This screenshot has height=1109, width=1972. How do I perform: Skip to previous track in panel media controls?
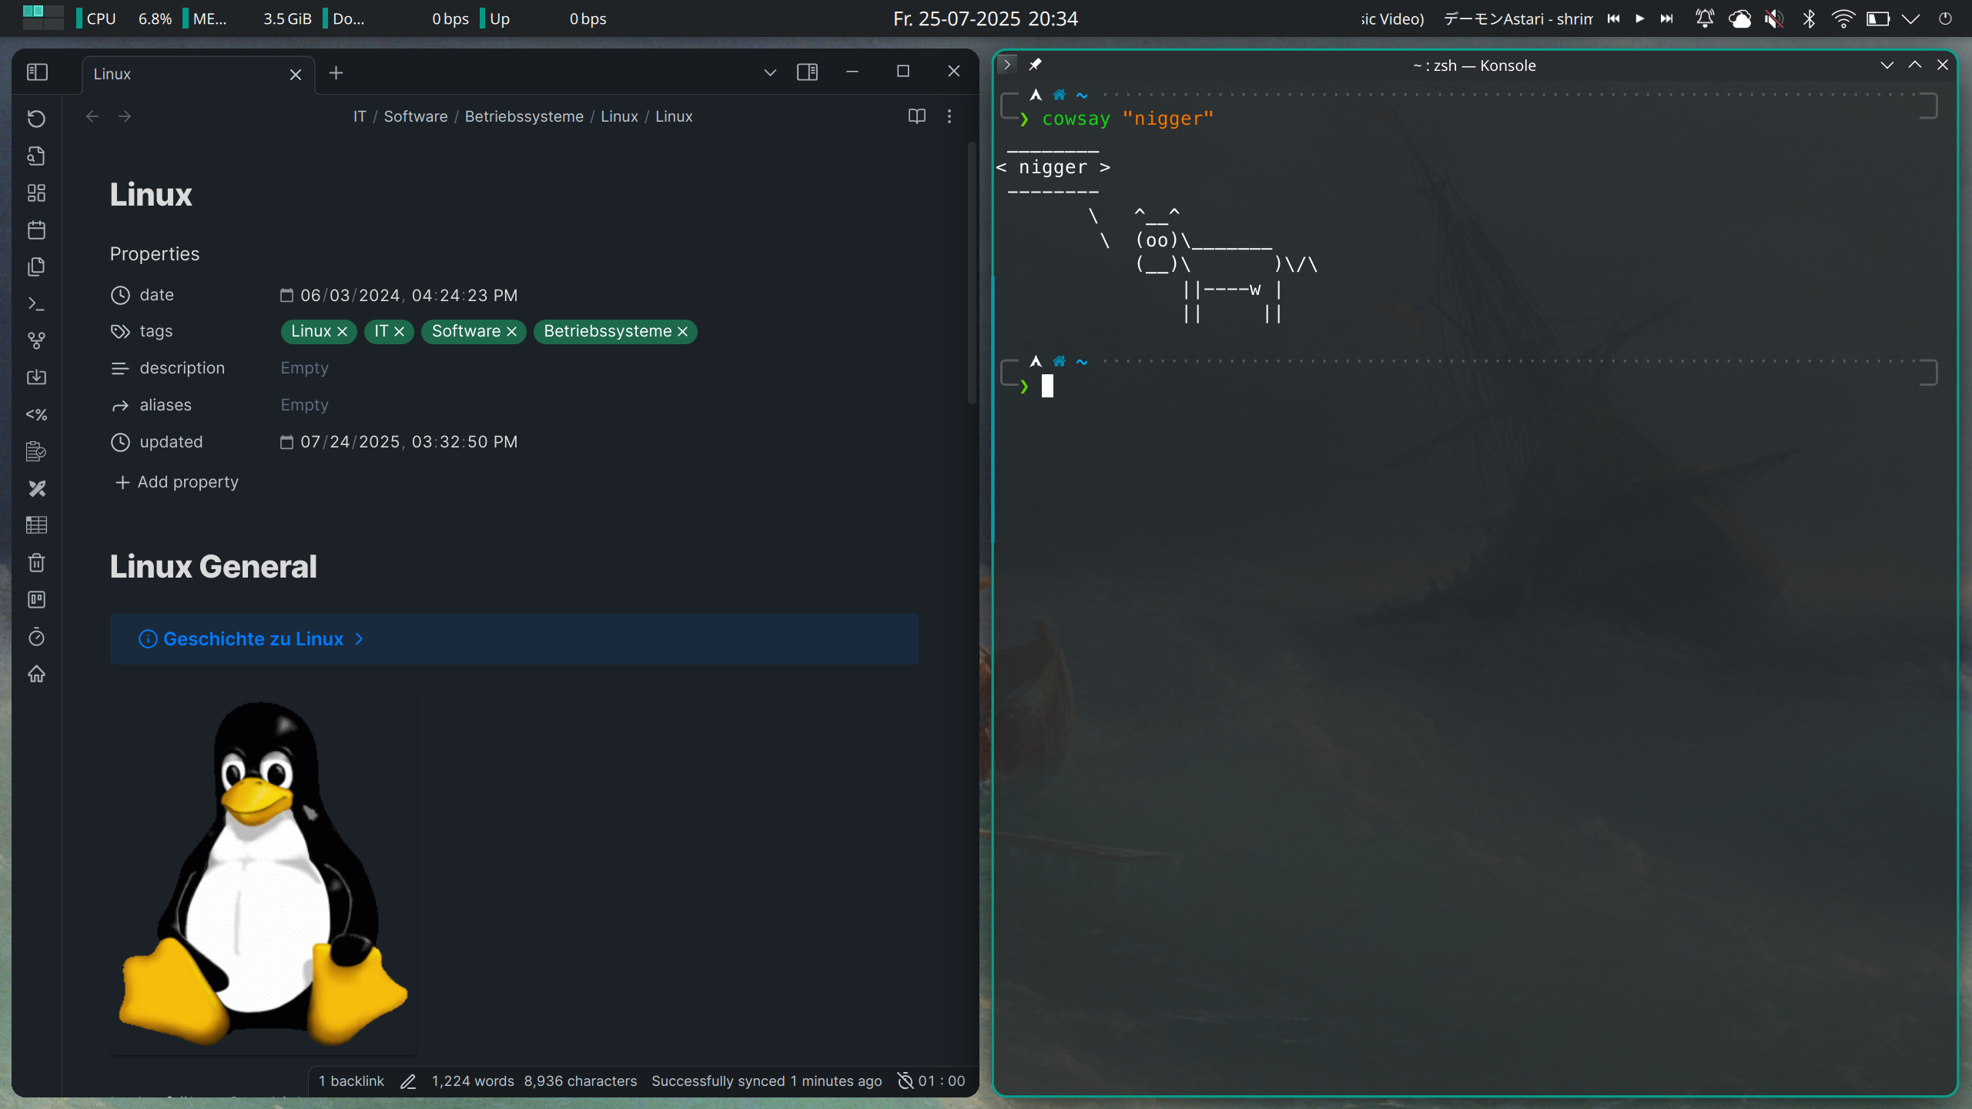(x=1613, y=18)
